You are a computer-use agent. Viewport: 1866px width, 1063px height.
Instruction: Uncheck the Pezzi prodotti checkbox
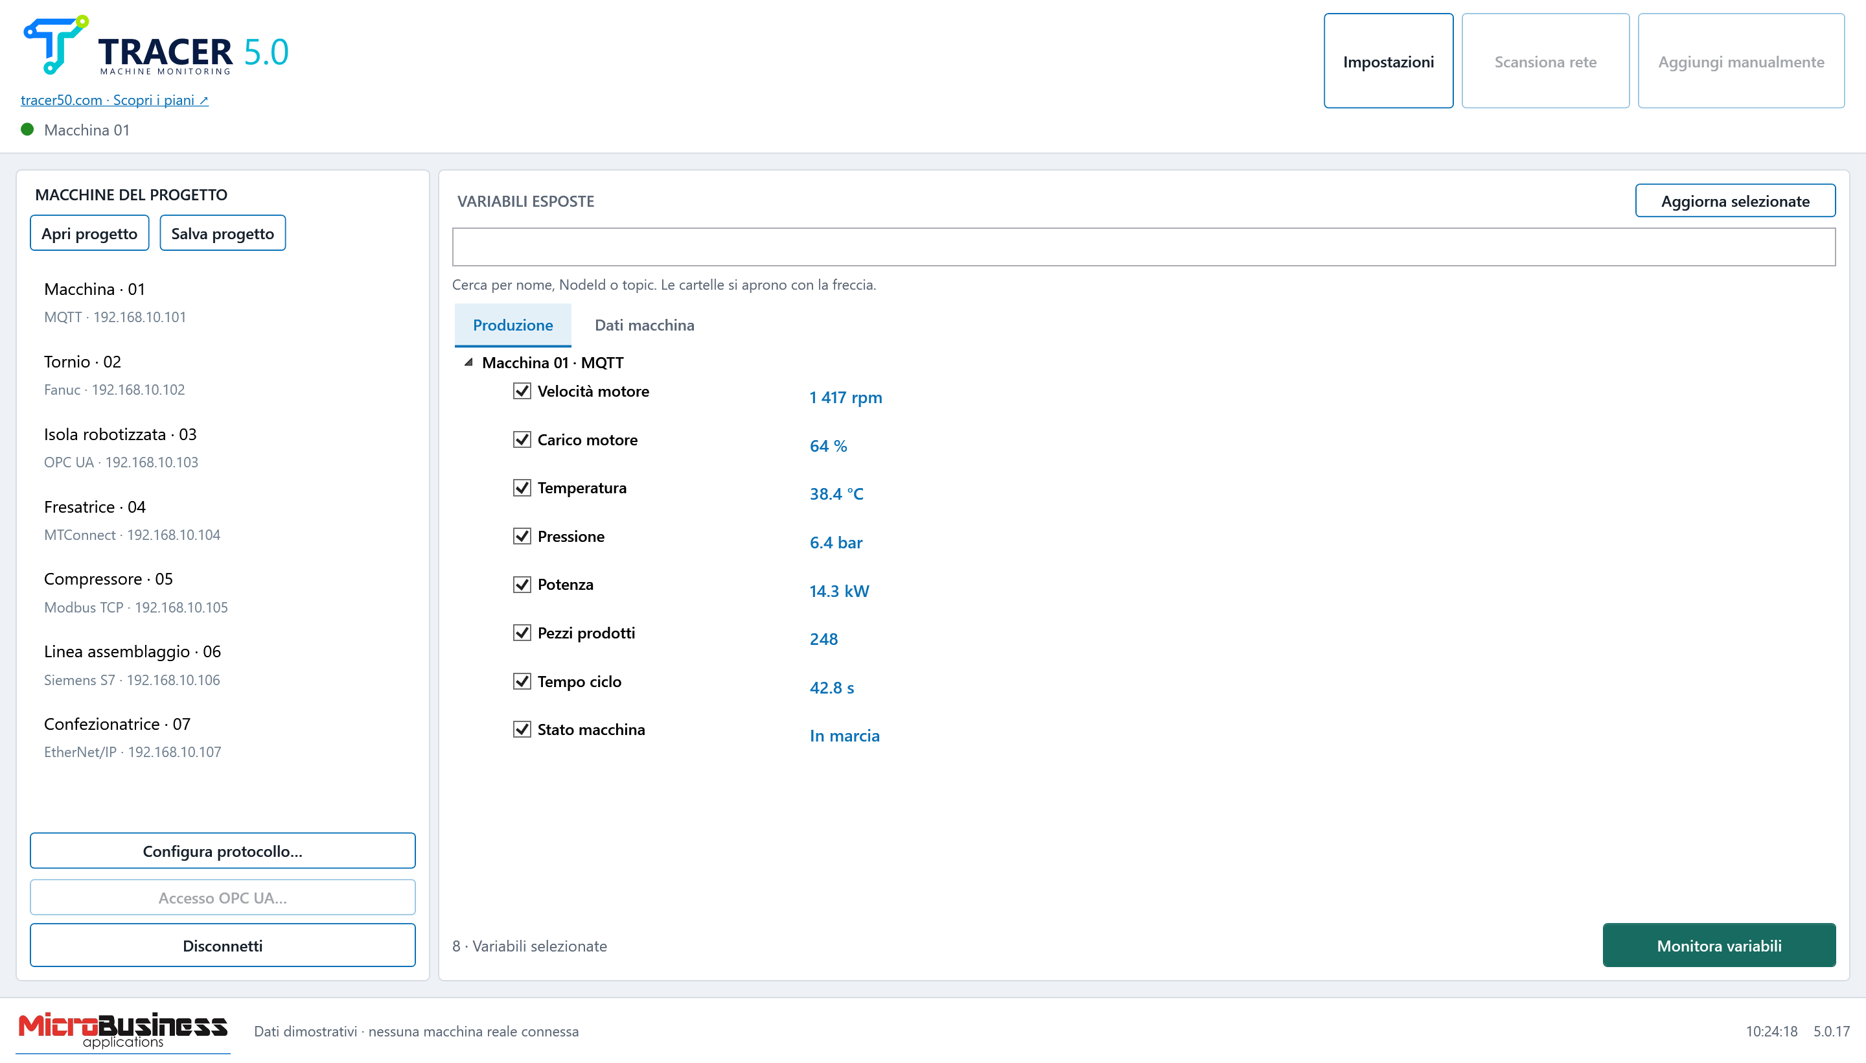(x=522, y=633)
